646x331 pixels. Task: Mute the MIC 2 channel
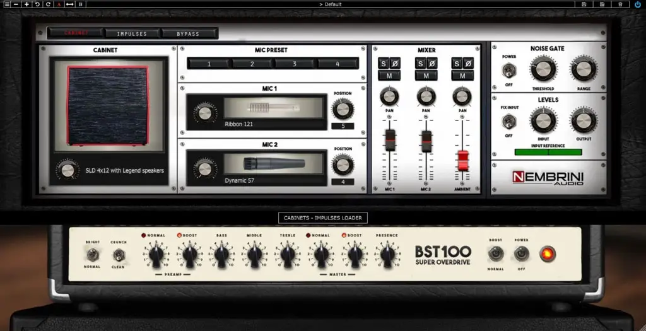click(426, 76)
